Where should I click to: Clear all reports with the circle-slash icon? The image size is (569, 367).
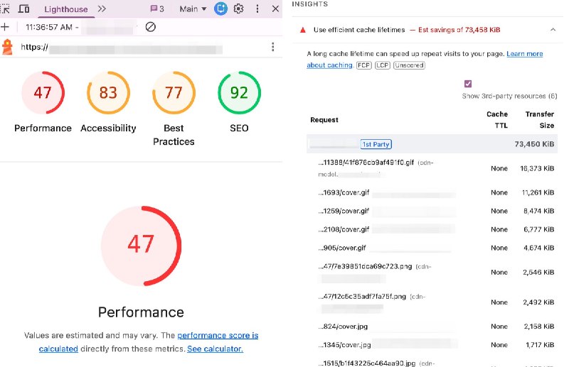click(x=150, y=27)
